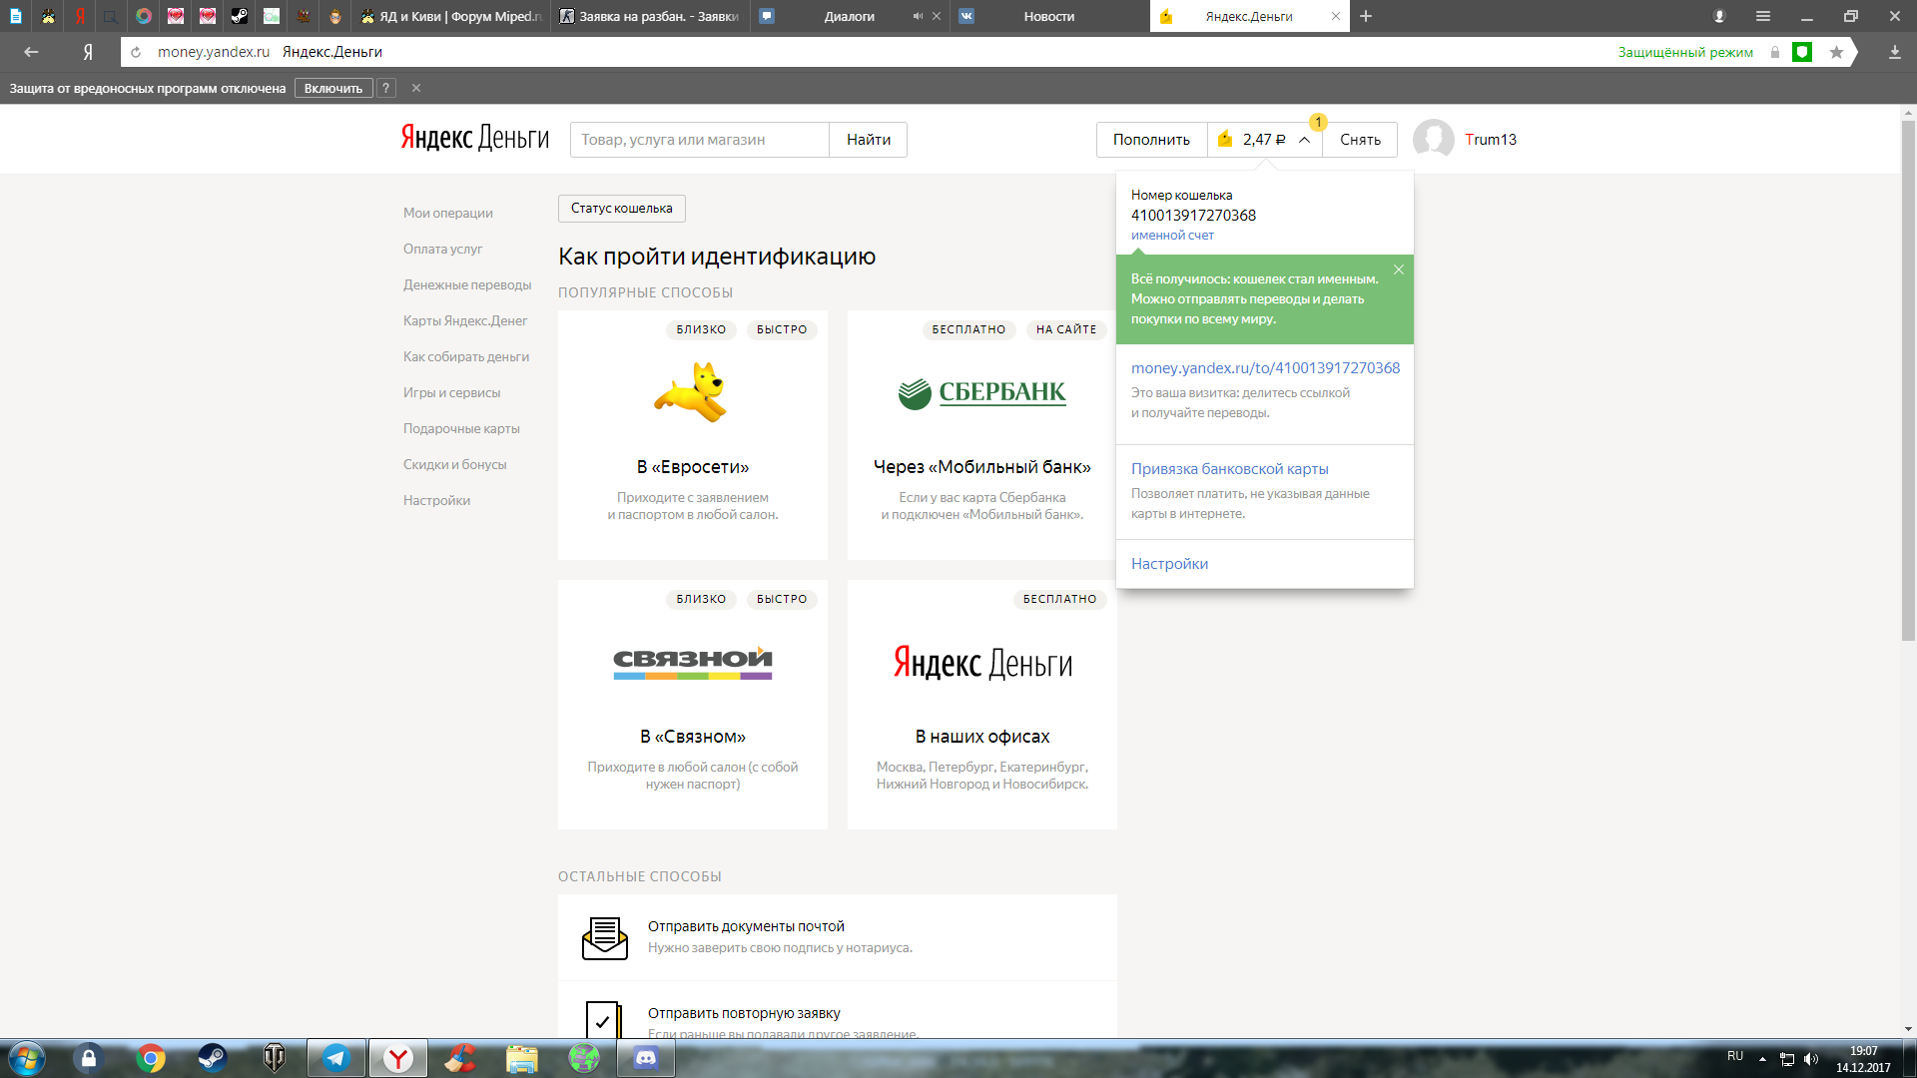Open Steam from the taskbar
Image resolution: width=1917 pixels, height=1078 pixels.
pos(213,1058)
